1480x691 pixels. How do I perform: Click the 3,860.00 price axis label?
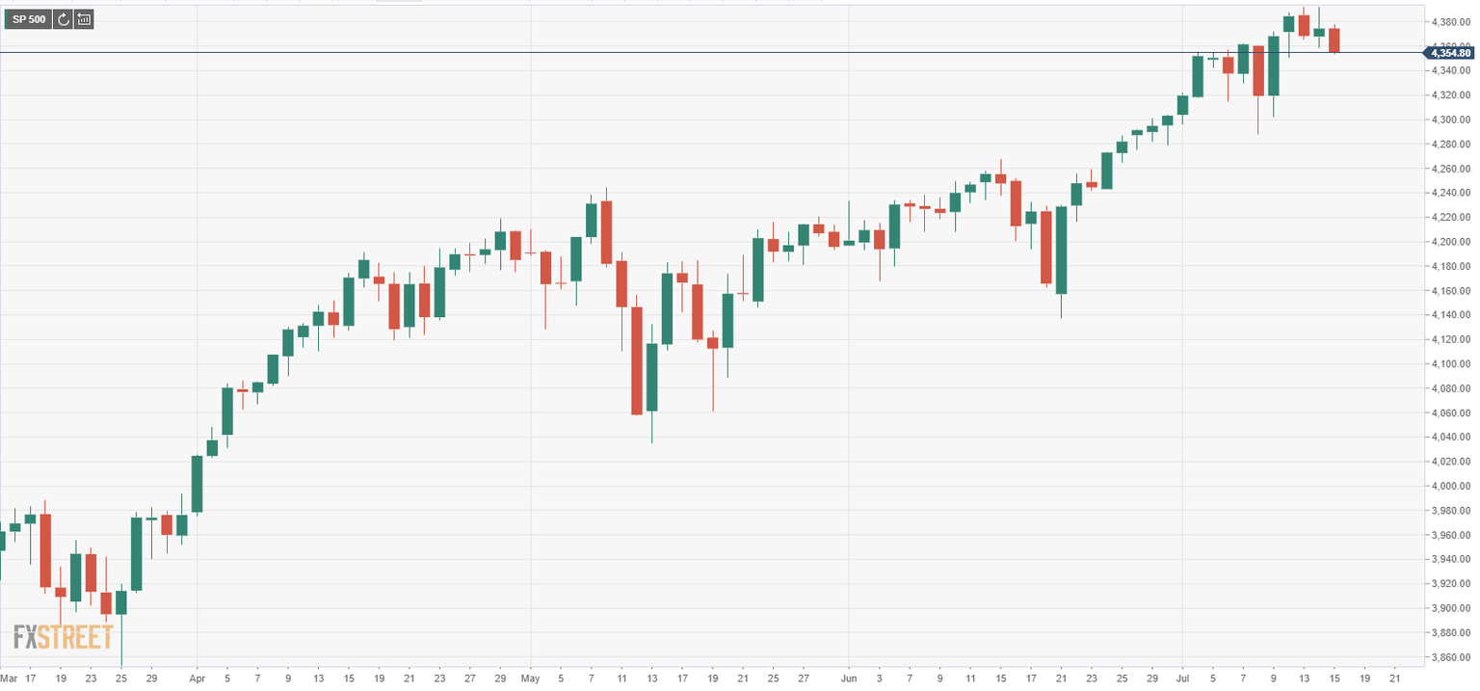1451,657
